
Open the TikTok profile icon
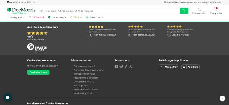point(126,66)
